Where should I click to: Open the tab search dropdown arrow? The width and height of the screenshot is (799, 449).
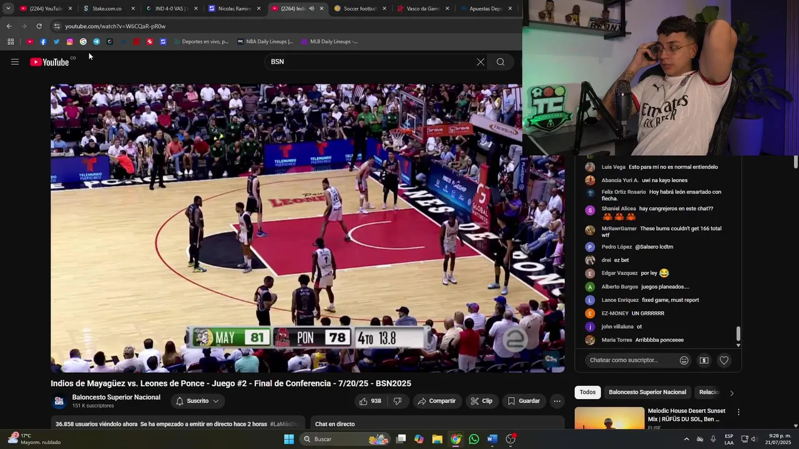pos(8,9)
